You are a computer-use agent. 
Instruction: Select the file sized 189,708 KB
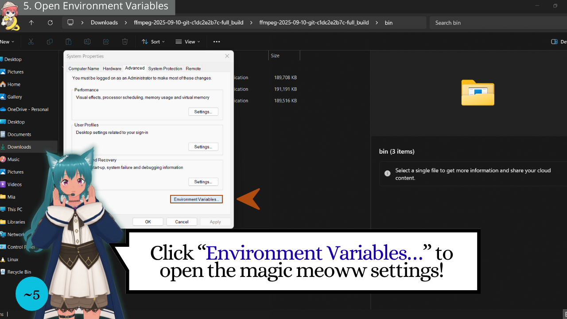[x=285, y=78]
